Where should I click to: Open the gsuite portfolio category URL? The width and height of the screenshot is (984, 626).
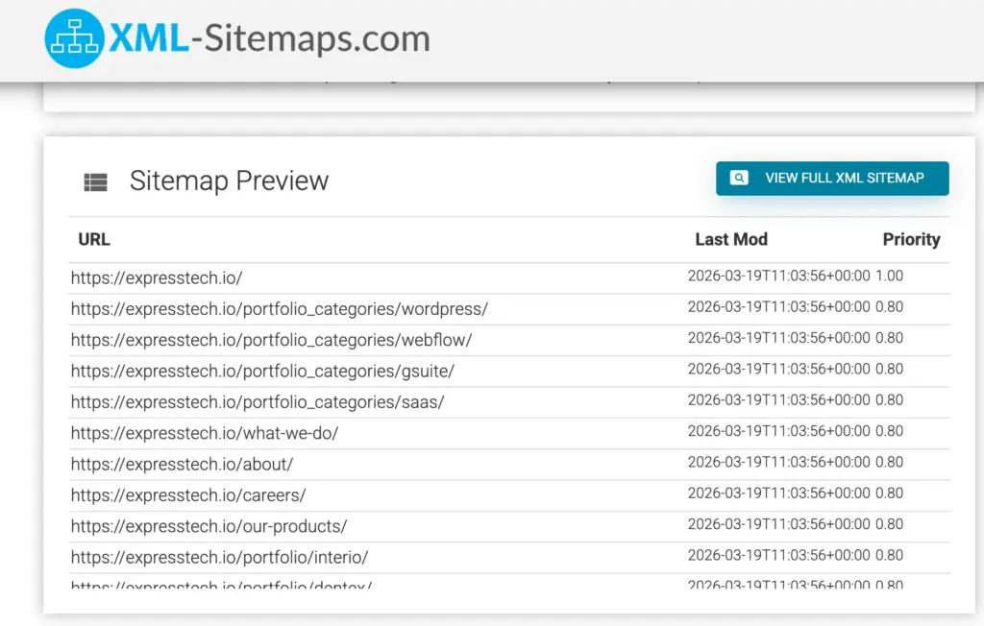[261, 371]
